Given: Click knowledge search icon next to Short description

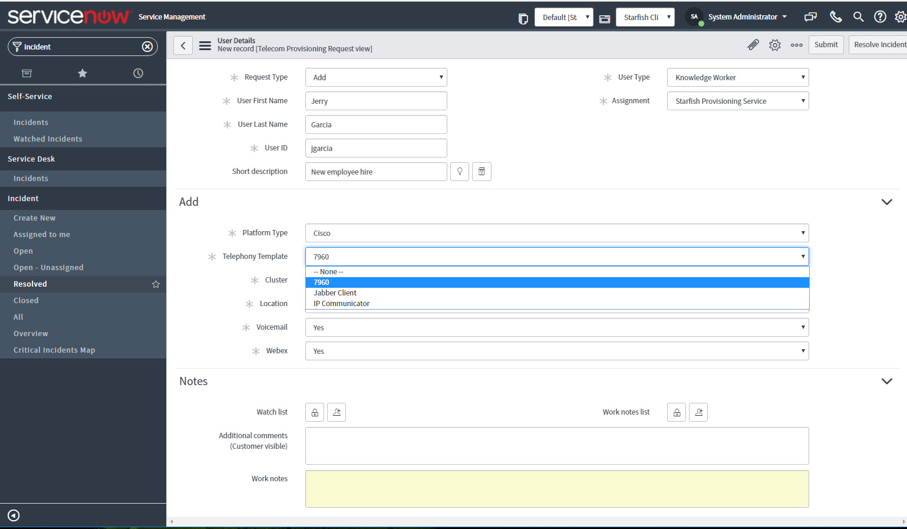Looking at the screenshot, I should pos(481,172).
